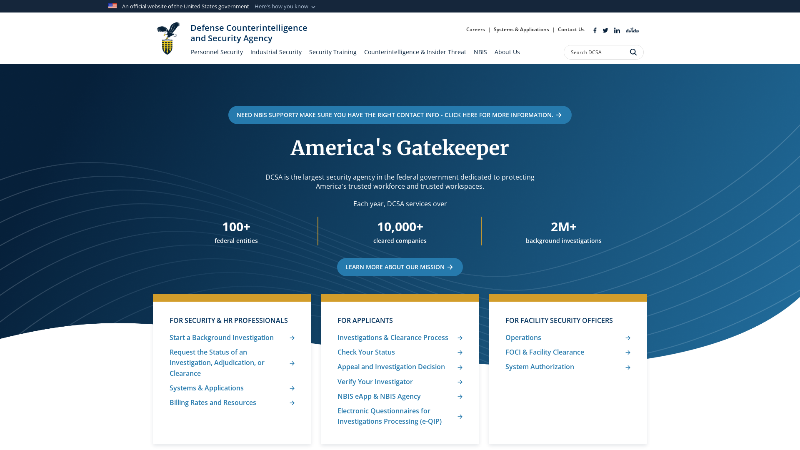The image size is (800, 450).
Task: Open Industrial Security menu
Action: pyautogui.click(x=276, y=52)
